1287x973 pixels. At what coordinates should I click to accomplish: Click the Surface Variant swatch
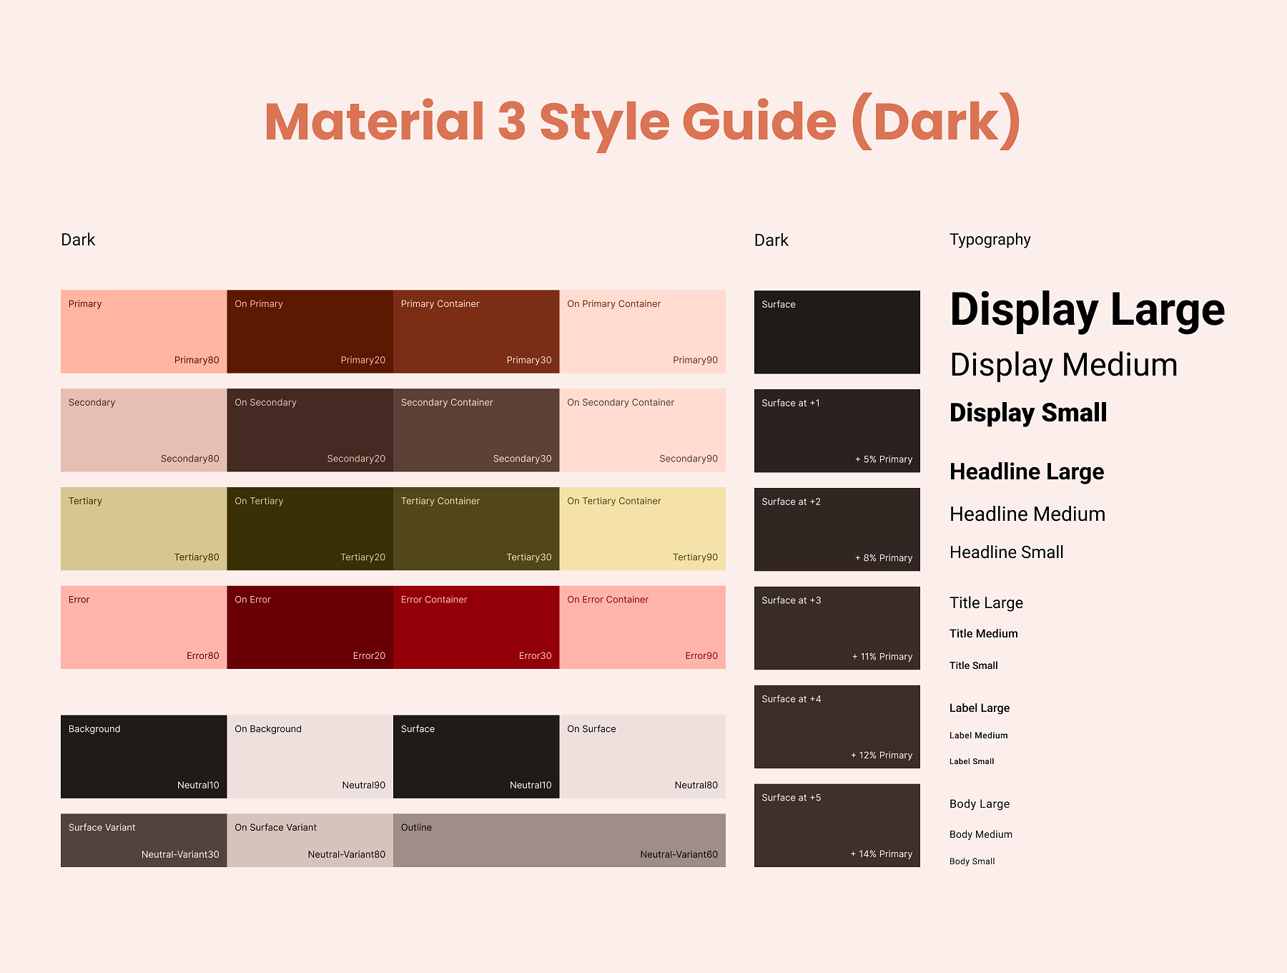click(143, 840)
